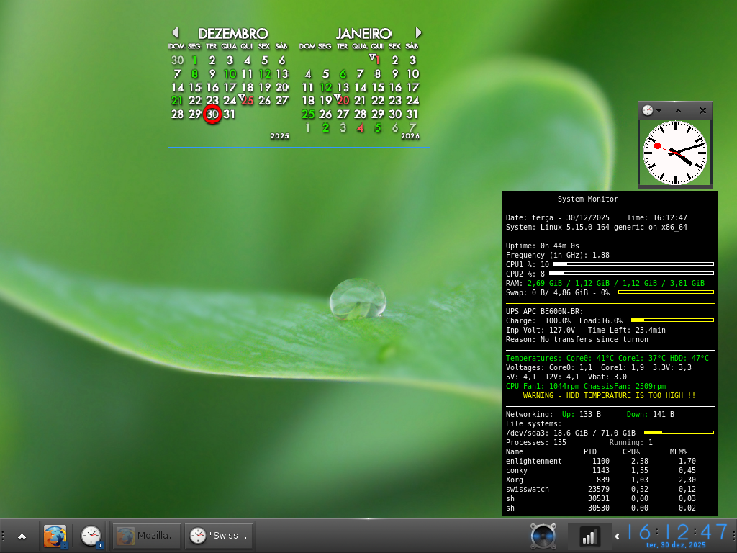Open the Swisswatch window menu chevron

click(659, 110)
